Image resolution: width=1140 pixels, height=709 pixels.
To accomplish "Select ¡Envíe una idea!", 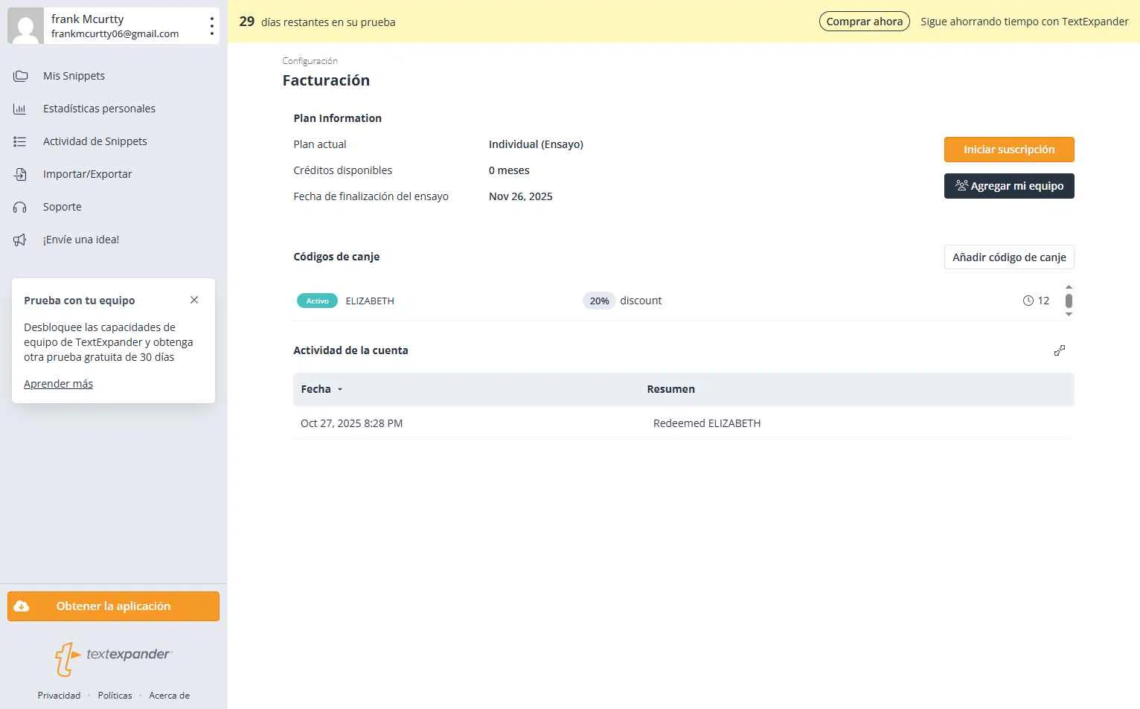I will 81,240.
